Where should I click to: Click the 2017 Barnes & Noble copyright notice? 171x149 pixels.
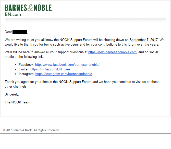(x=31, y=130)
